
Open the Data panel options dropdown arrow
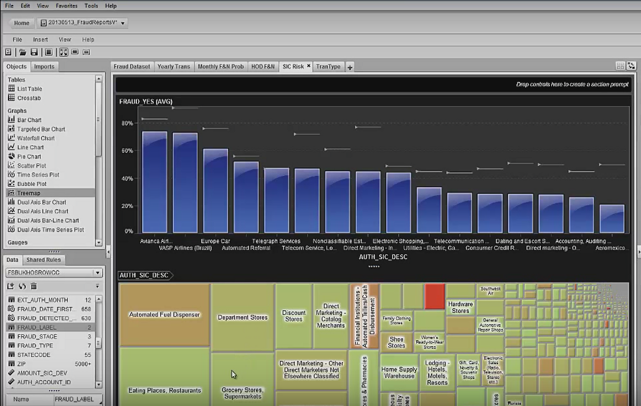(x=97, y=286)
